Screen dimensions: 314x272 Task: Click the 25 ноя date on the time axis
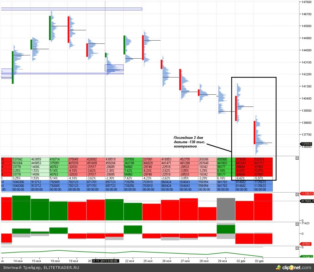tap(148, 261)
